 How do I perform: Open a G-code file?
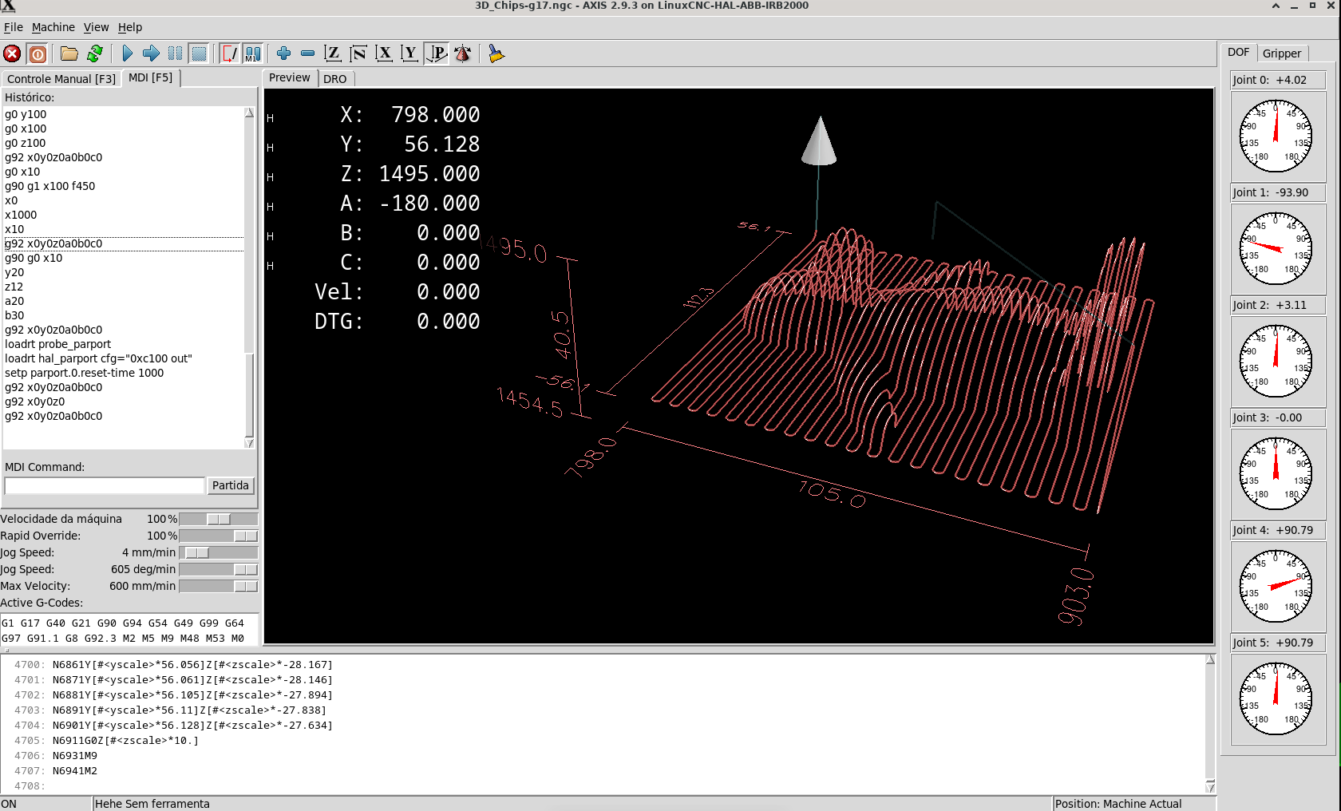69,53
